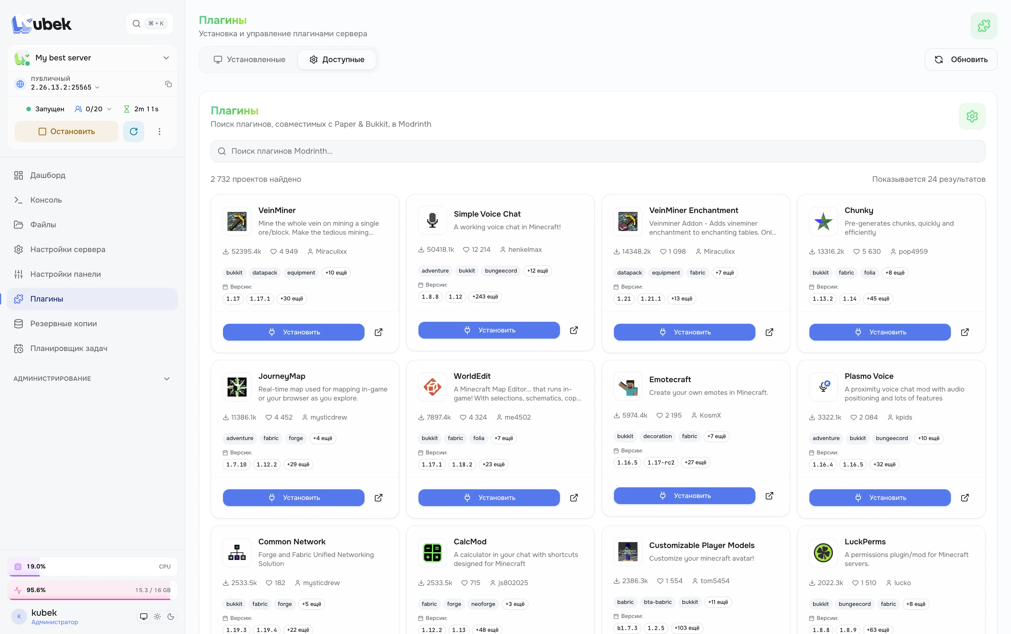The height and width of the screenshot is (634, 1011).
Task: Select the folia tag on WorldEdit
Action: 479,438
